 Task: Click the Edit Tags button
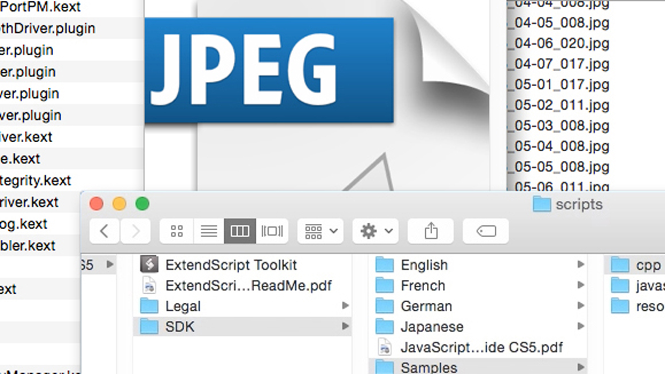pos(486,231)
